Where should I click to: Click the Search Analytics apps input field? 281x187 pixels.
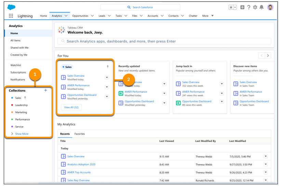pos(164,41)
